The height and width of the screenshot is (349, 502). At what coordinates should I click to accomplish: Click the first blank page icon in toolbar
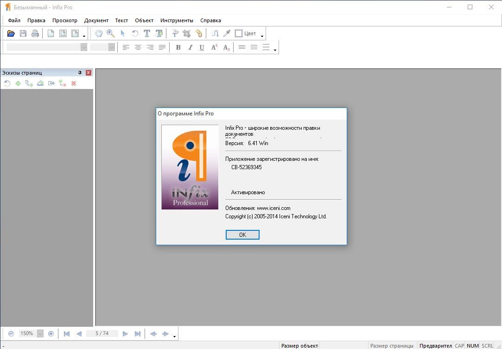click(x=51, y=33)
